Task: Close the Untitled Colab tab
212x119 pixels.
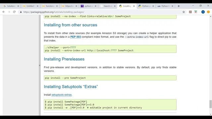Action: point(37,6)
